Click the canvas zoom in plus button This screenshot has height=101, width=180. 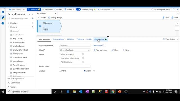tap(177, 28)
